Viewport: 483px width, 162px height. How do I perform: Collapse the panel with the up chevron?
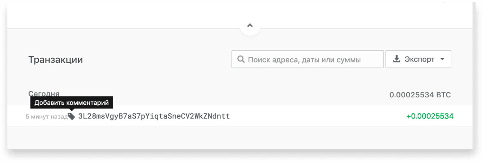[250, 25]
